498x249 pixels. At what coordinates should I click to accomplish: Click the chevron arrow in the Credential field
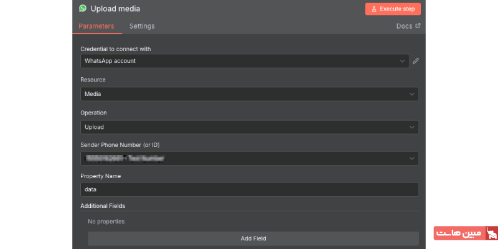coord(403,61)
